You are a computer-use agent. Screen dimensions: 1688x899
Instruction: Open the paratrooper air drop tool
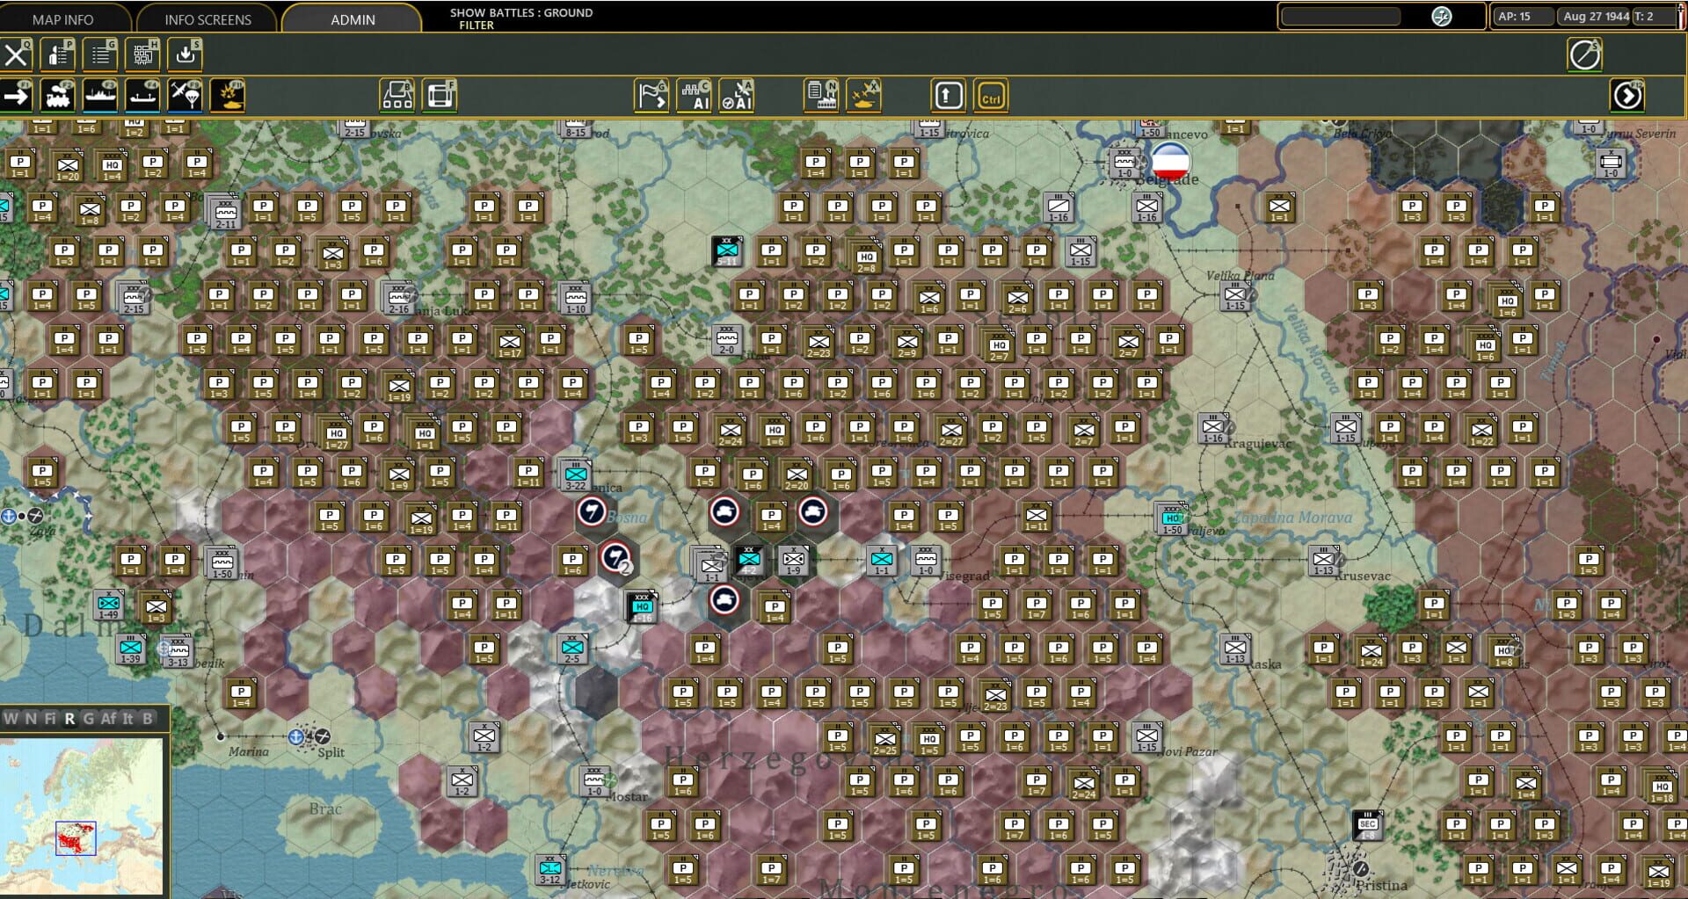185,95
